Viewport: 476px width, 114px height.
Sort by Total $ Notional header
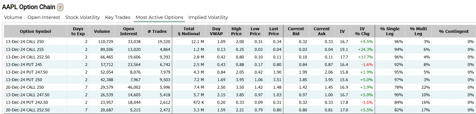click(189, 31)
